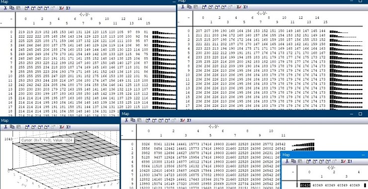Click page-minus icon in Map window starting 219
This screenshot has height=189, width=368.
pyautogui.click(x=33, y=8)
